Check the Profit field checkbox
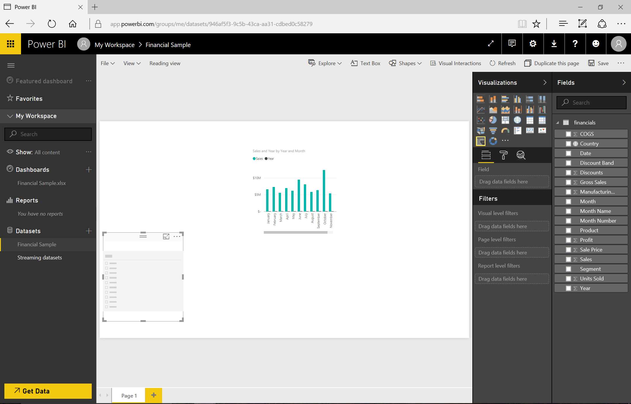The width and height of the screenshot is (631, 404). (x=569, y=240)
